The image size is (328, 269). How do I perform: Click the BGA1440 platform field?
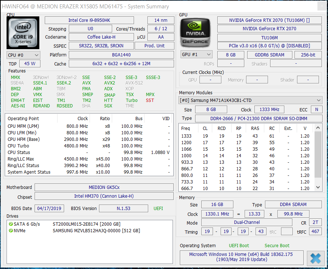tap(121, 55)
